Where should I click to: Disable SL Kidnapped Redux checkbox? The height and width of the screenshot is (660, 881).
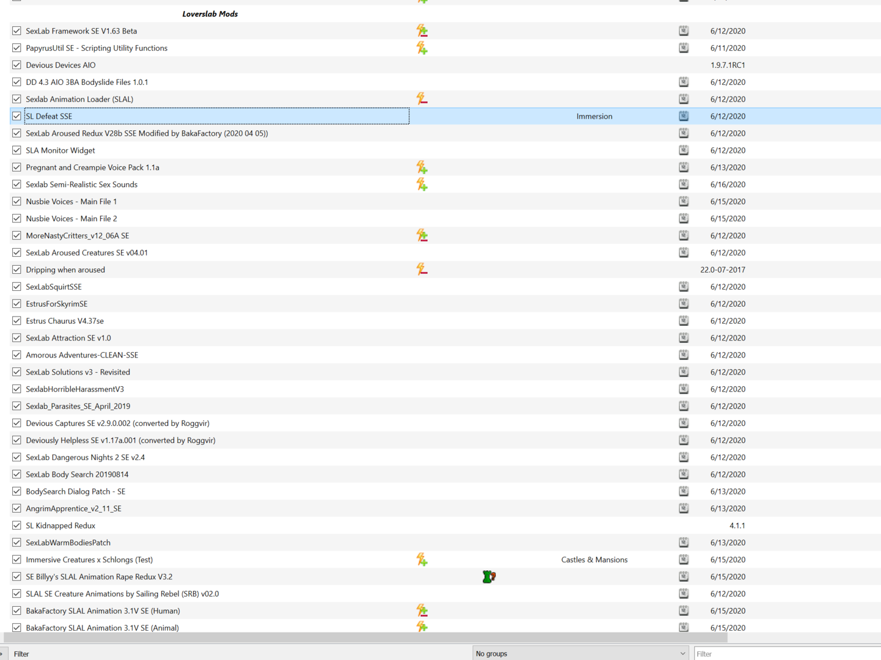tap(16, 526)
